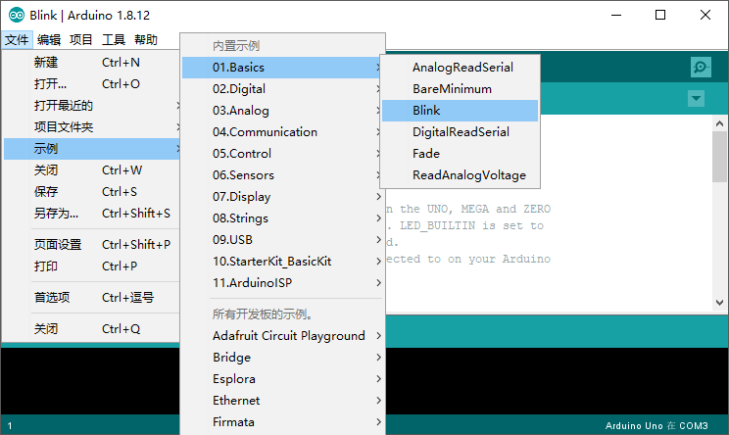Click the editor vertical scrollbar thumb
729x435 pixels.
point(720,157)
